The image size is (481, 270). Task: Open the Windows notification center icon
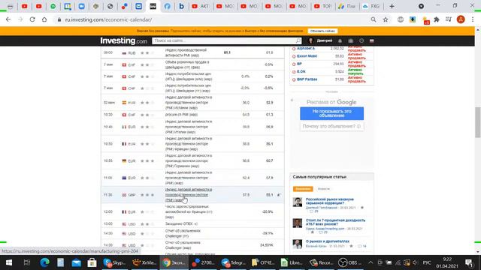(x=469, y=262)
